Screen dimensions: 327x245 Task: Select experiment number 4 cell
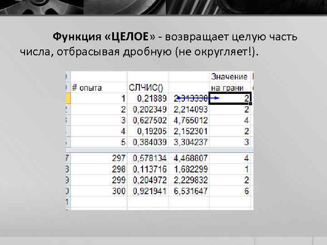99,131
